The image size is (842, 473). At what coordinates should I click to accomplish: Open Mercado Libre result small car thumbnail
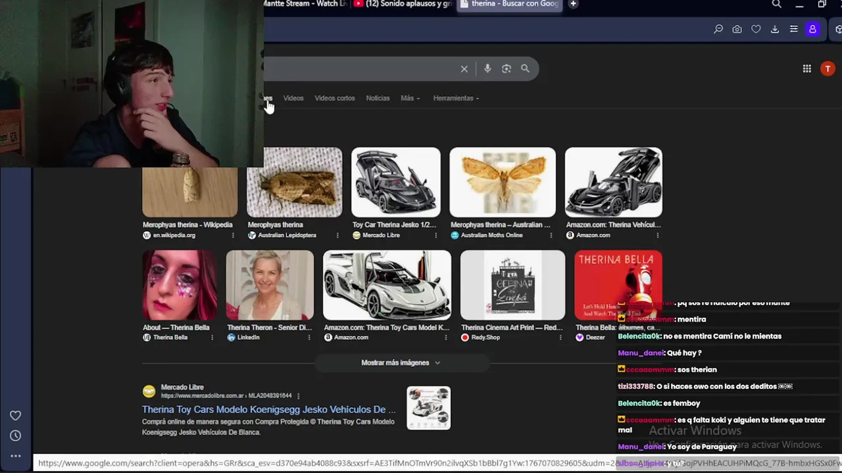(x=428, y=408)
